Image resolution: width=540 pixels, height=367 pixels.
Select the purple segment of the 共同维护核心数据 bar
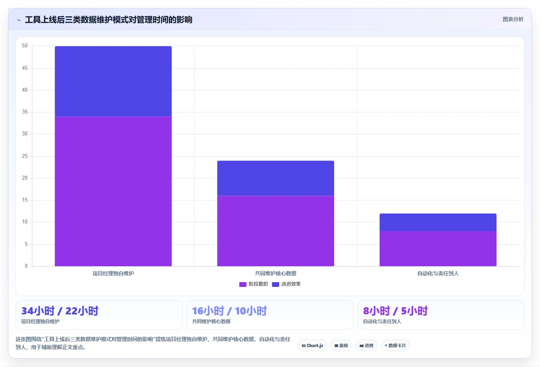(276, 231)
